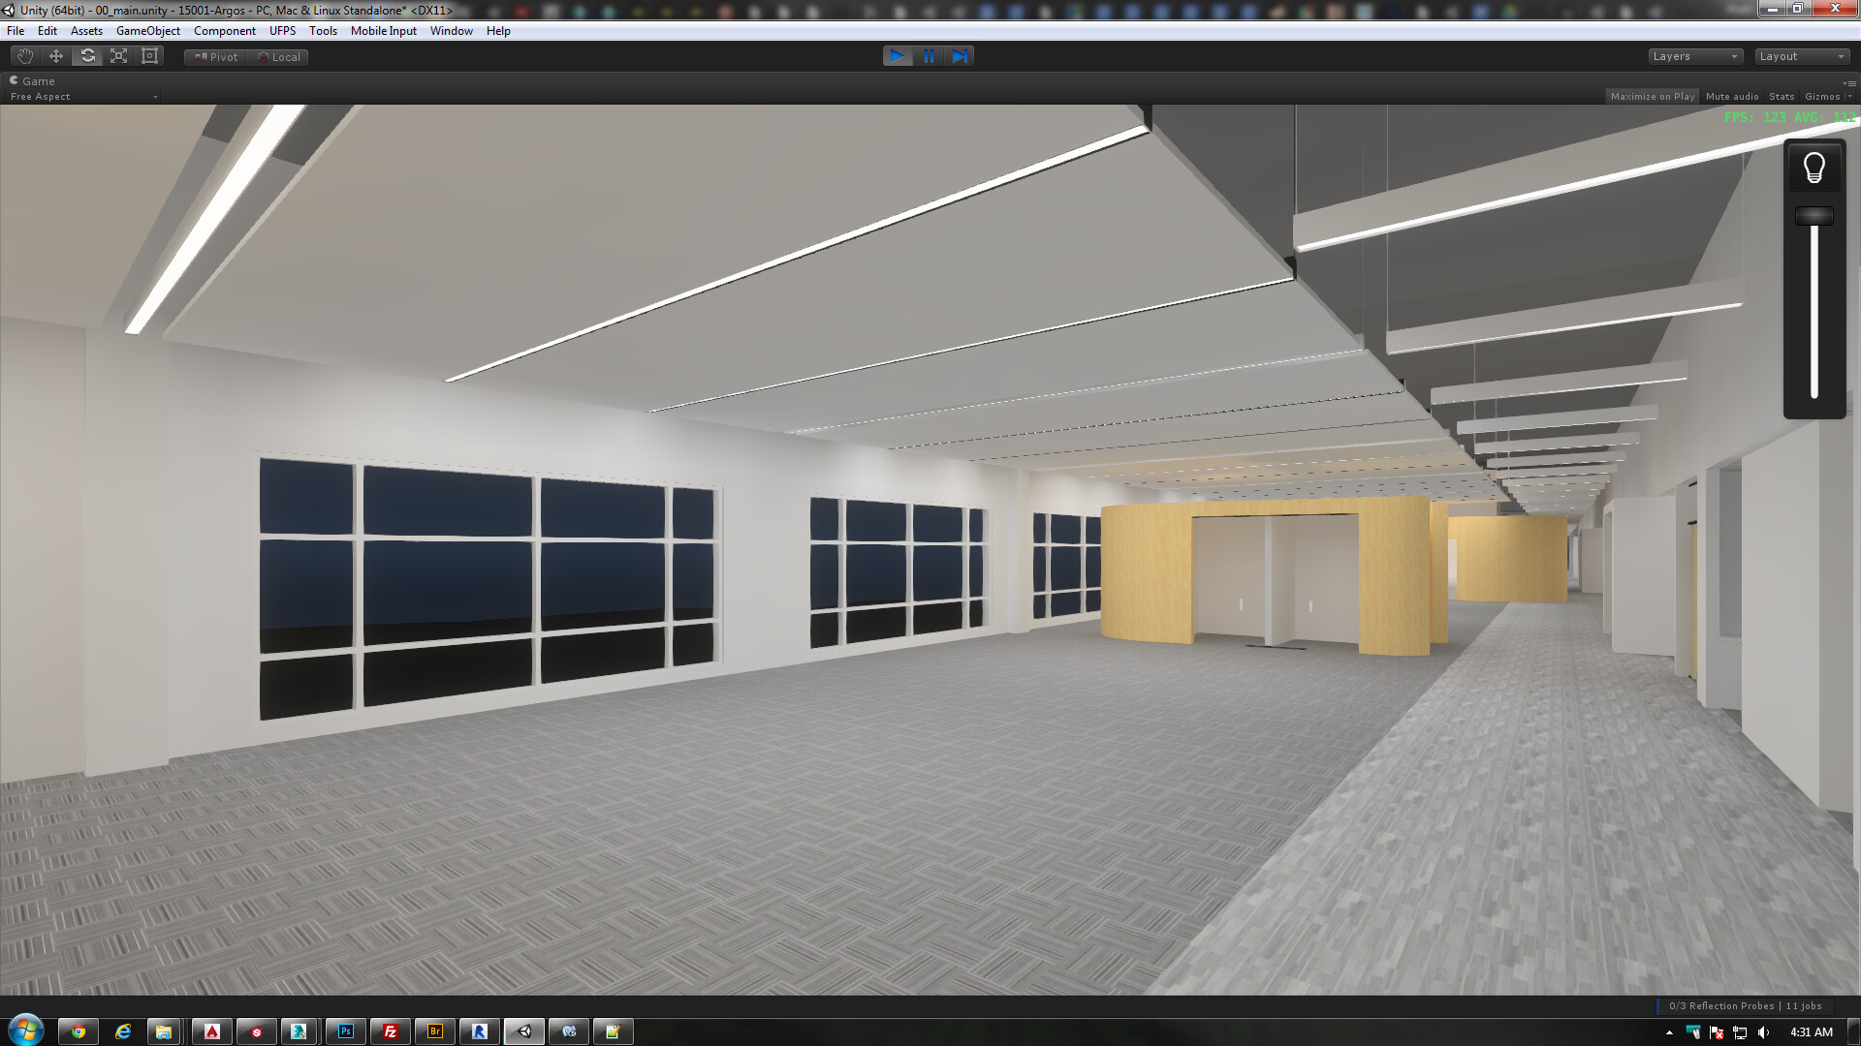Enable Maximize on Play
Screen dimensions: 1861x1046
coord(1654,96)
